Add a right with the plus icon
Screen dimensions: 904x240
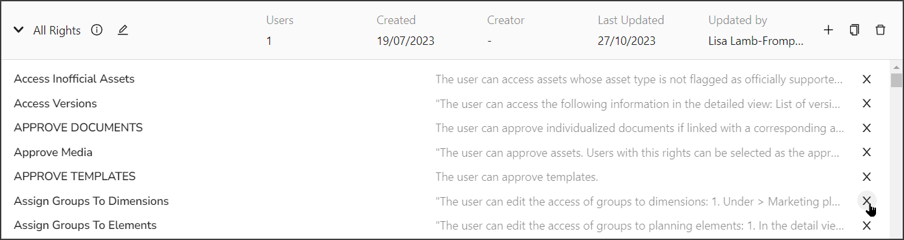(x=829, y=30)
